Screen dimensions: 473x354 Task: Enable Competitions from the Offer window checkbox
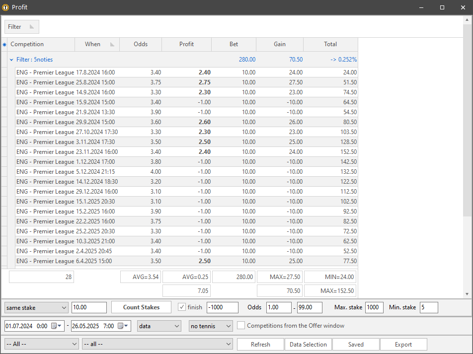[240, 325]
